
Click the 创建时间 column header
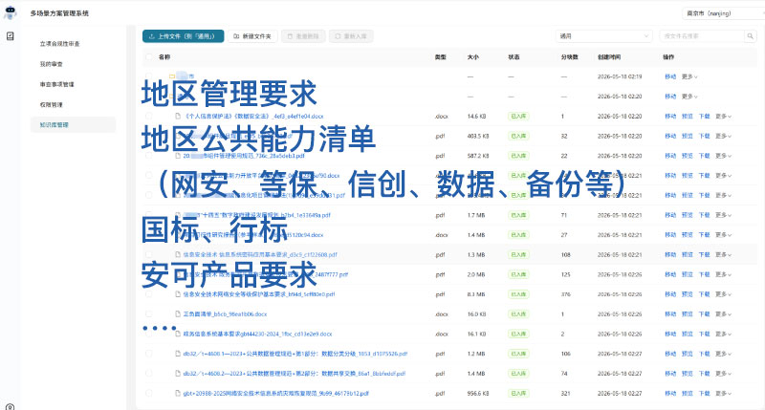coord(609,57)
